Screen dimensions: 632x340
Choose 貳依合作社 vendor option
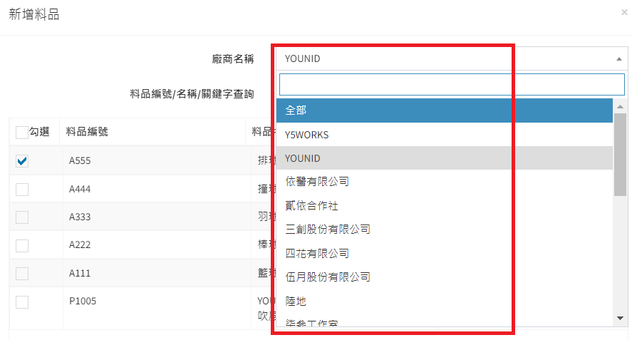pos(445,205)
